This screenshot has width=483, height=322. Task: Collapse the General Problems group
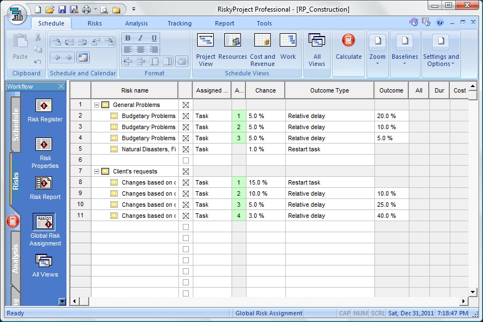tap(96, 105)
